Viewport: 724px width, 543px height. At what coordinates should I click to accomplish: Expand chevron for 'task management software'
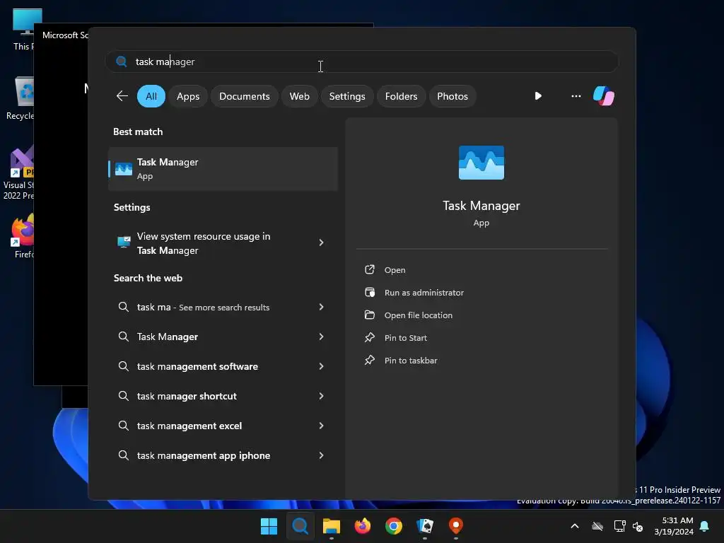321,366
